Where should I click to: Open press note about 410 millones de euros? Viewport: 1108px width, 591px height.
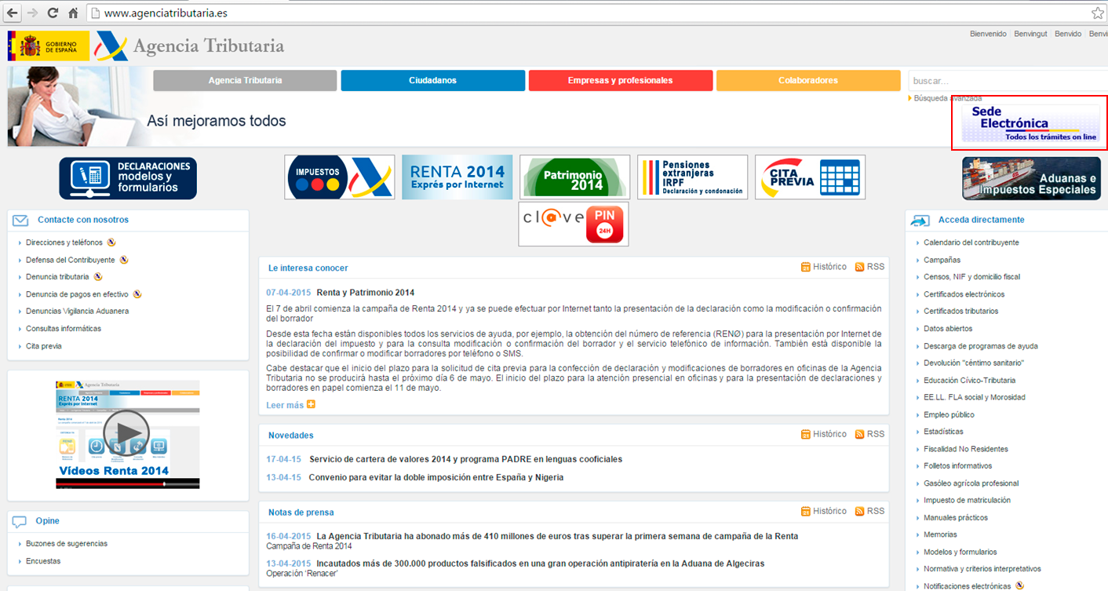pos(558,537)
